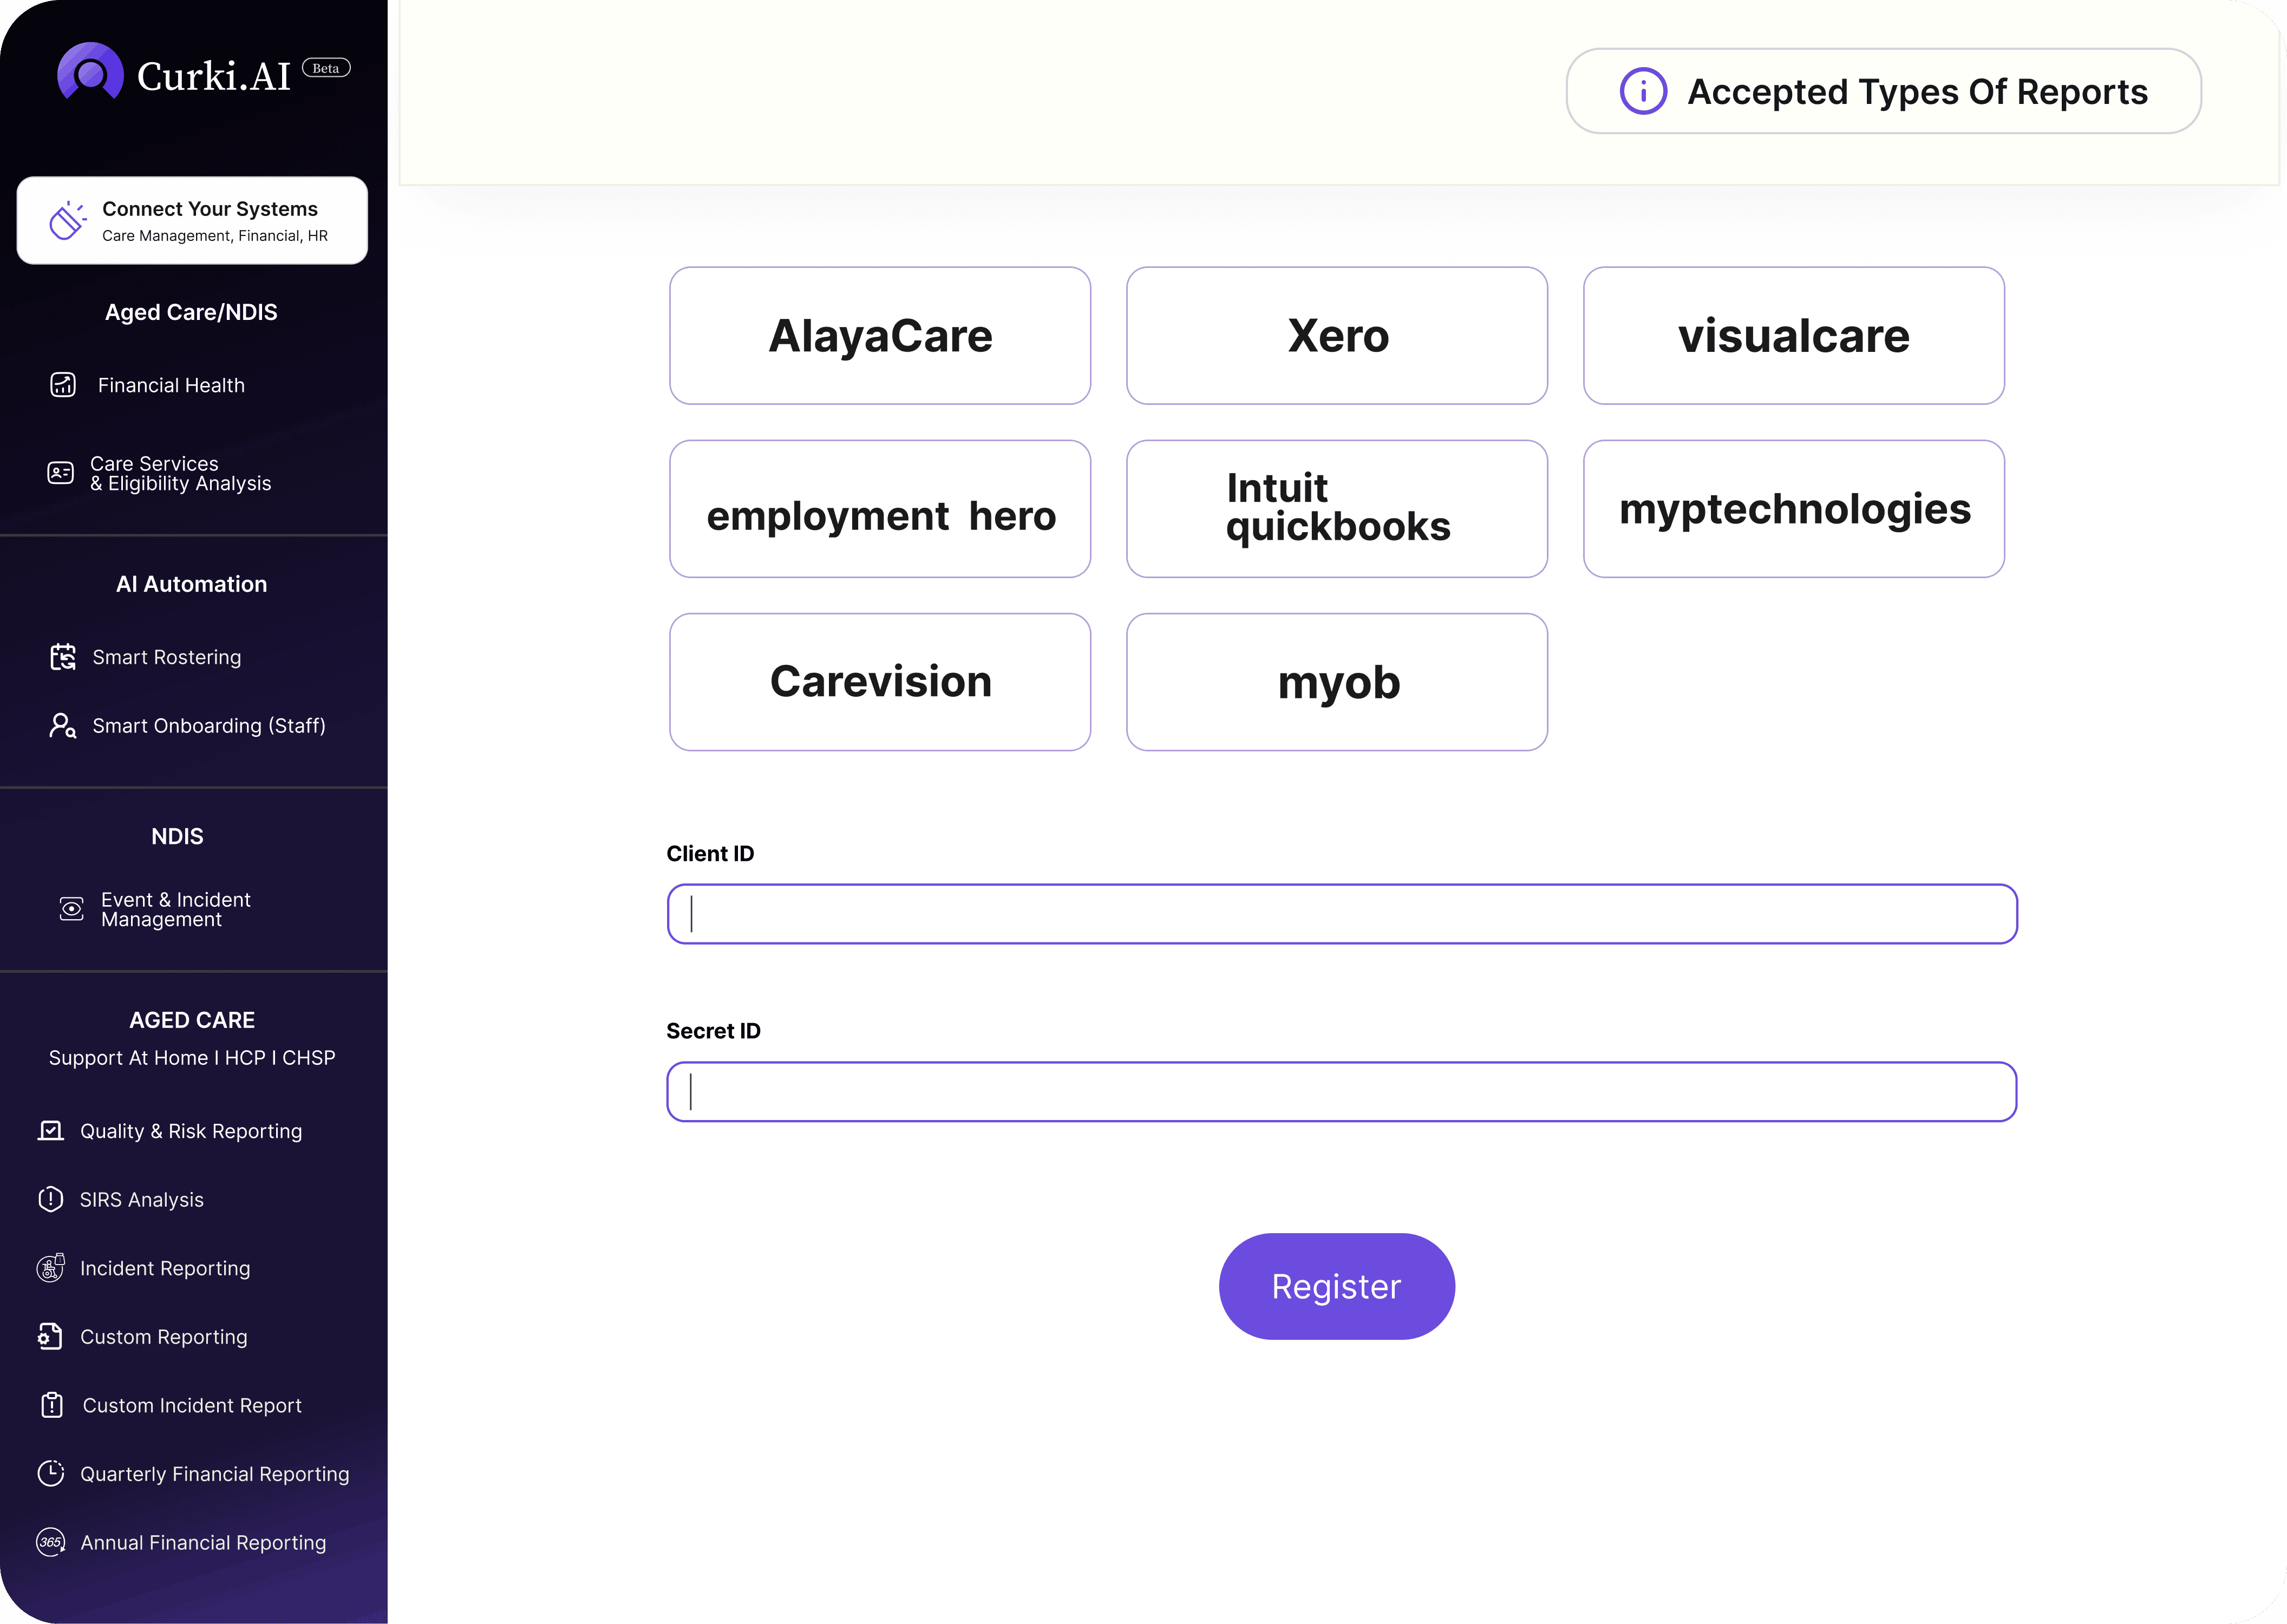Open Connect Your Systems menu item
The image size is (2287, 1624).
click(x=192, y=221)
